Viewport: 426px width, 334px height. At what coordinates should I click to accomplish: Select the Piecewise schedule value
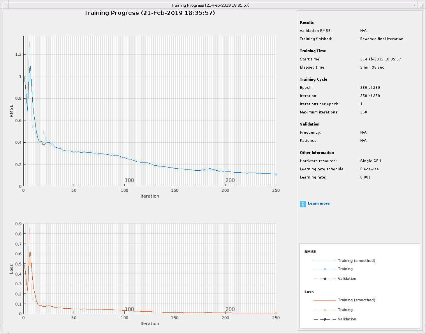[x=370, y=169]
